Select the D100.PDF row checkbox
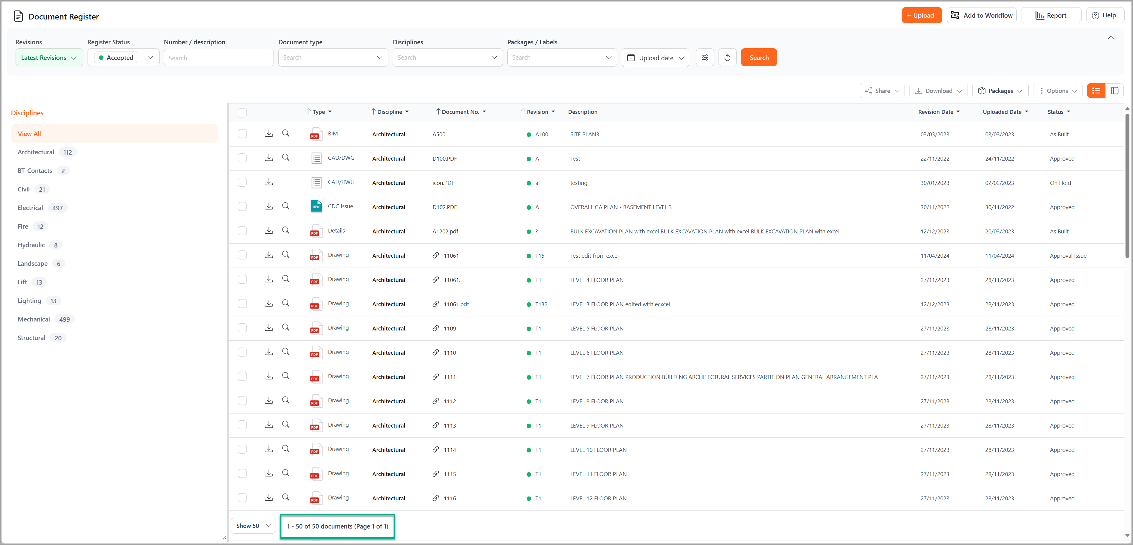This screenshot has width=1133, height=545. tap(242, 158)
